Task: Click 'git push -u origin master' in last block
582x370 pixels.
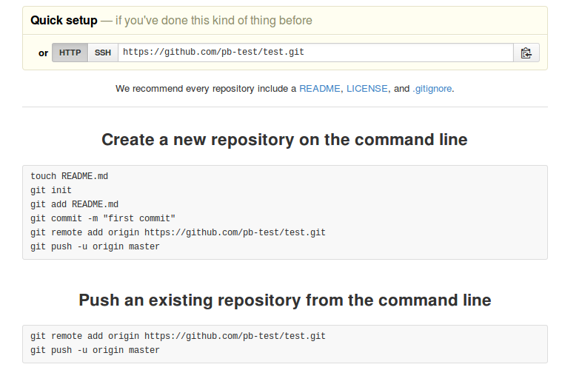Action: pyautogui.click(x=95, y=350)
